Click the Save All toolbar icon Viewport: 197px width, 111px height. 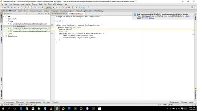[x=5, y=7]
